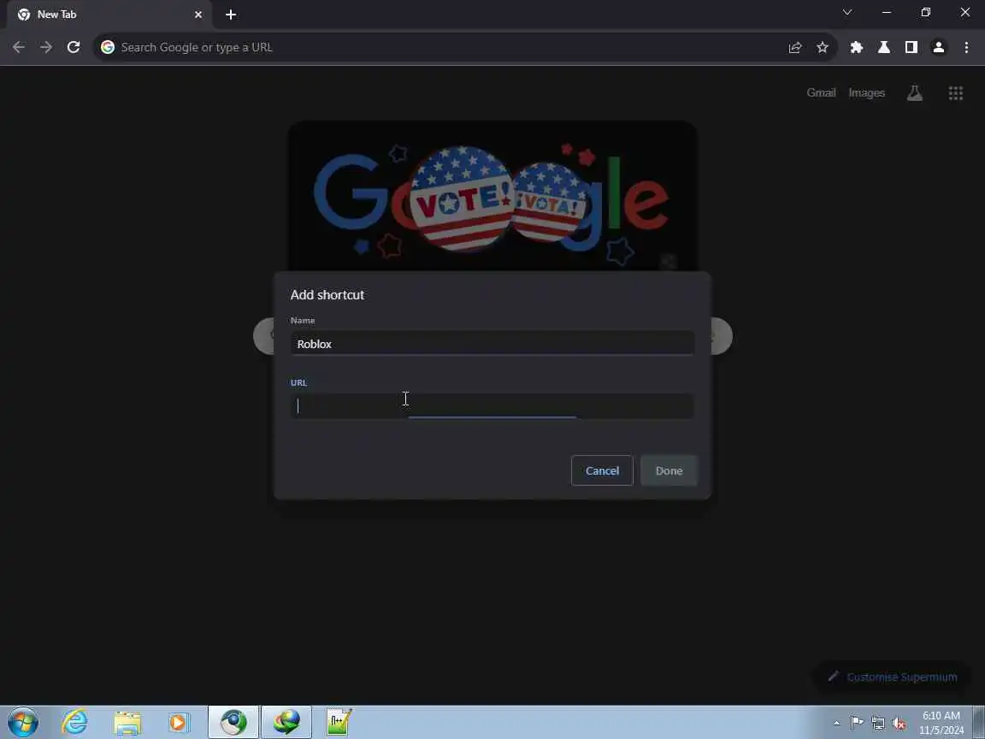Switch to Supermium browser taskbar button
Viewport: 985px width, 739px height.
pos(233,722)
